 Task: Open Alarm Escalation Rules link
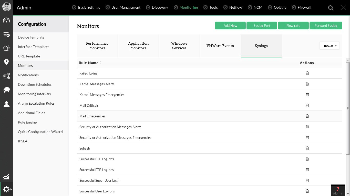point(36,103)
